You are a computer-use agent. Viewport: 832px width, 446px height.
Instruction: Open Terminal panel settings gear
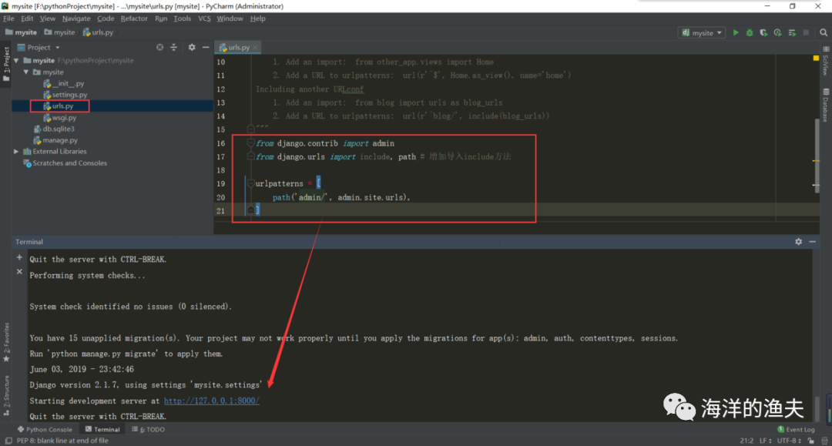[x=799, y=241]
